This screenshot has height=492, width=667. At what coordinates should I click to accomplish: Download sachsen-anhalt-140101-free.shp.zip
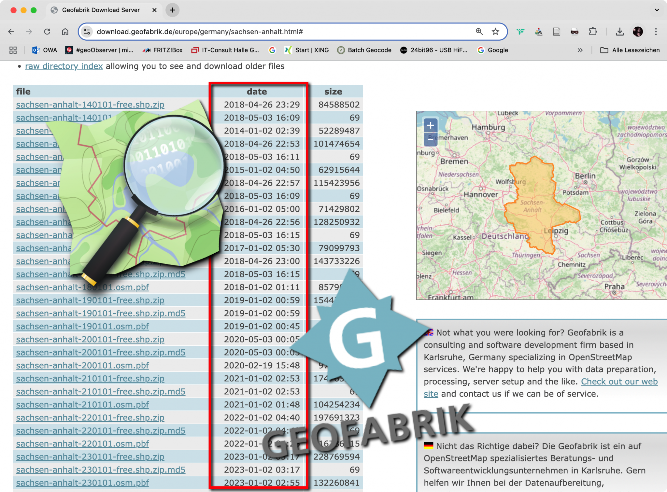pos(90,105)
